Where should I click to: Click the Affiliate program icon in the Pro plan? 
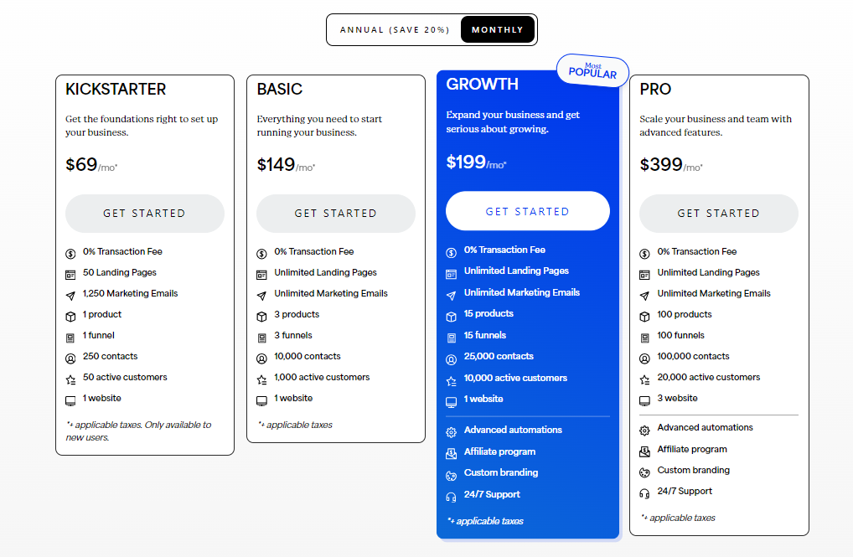tap(644, 451)
